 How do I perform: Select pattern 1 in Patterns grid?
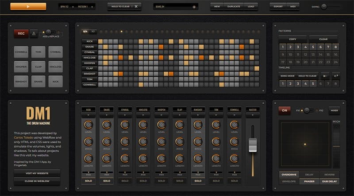point(283,47)
